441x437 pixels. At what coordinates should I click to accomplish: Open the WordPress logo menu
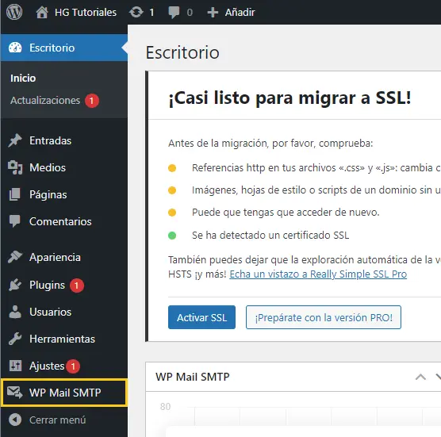click(x=14, y=12)
